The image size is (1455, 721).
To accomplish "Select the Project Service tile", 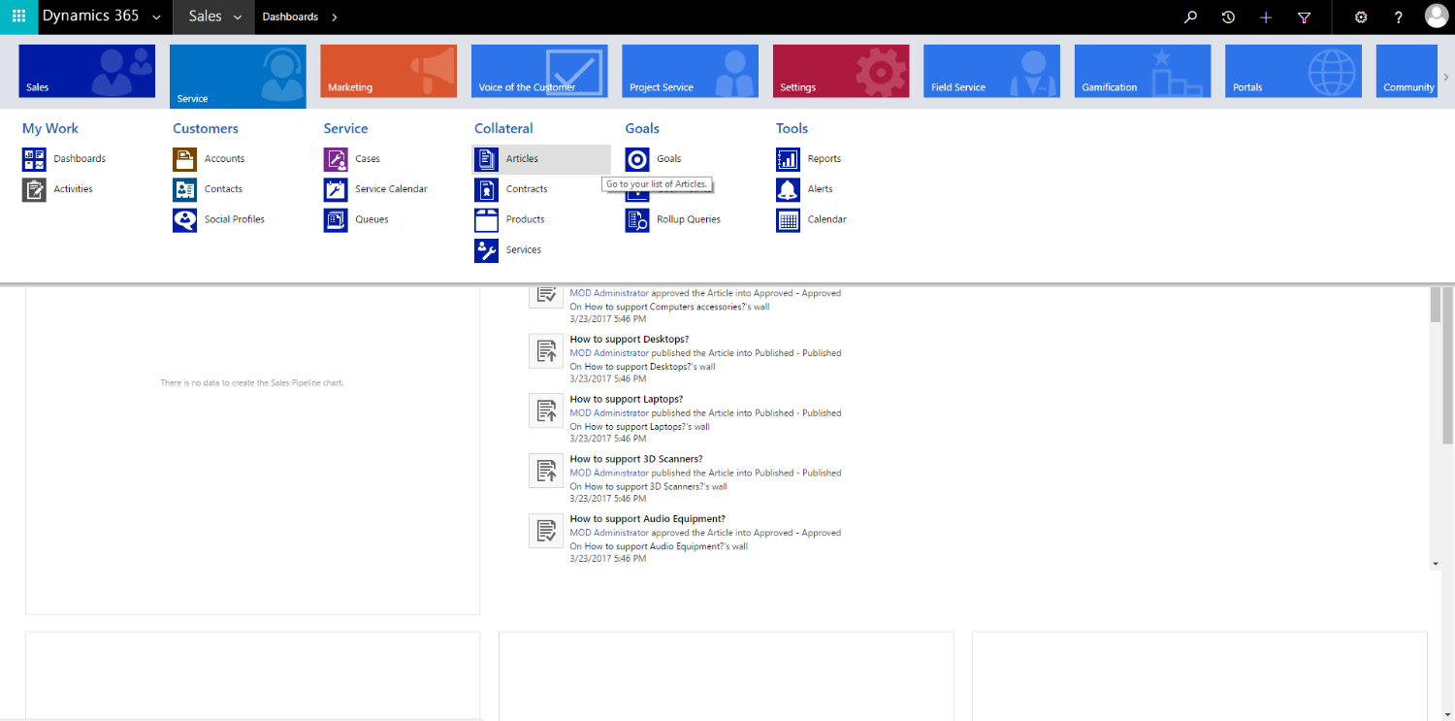I will [690, 71].
